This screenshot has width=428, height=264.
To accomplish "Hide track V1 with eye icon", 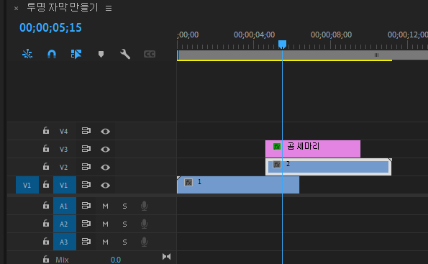I will [105, 186].
